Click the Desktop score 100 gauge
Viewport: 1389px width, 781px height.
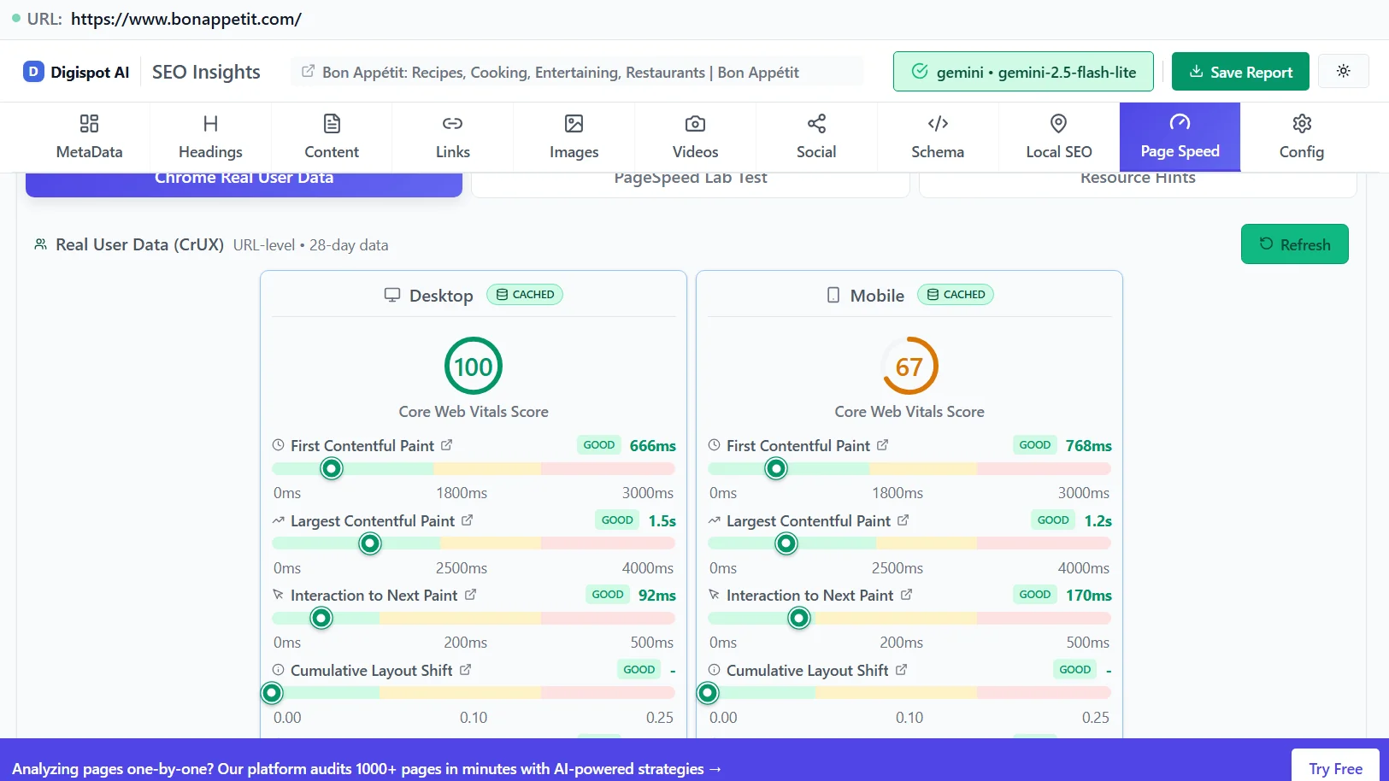click(474, 367)
